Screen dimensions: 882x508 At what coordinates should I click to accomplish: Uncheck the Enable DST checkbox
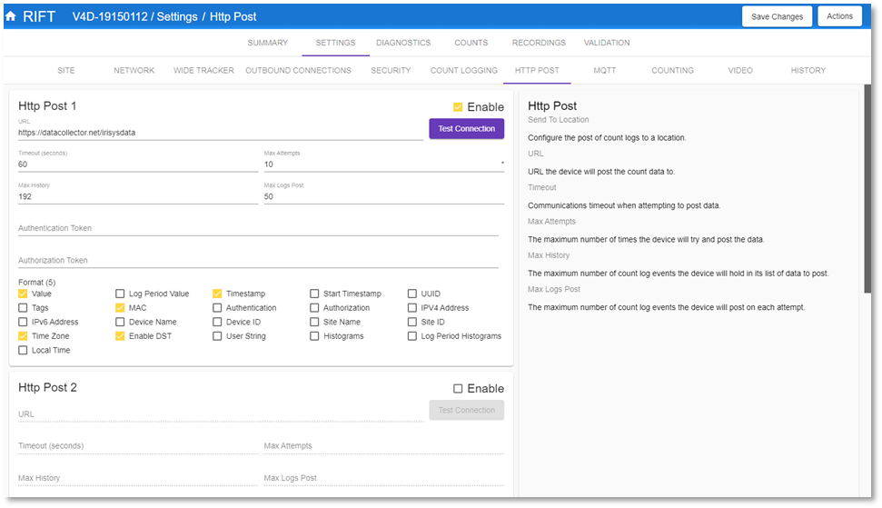coord(120,336)
